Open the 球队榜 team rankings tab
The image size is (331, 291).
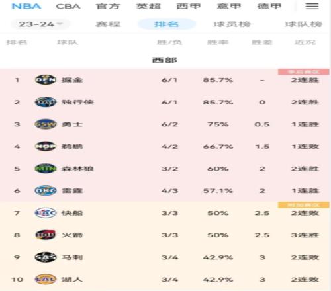click(x=303, y=24)
